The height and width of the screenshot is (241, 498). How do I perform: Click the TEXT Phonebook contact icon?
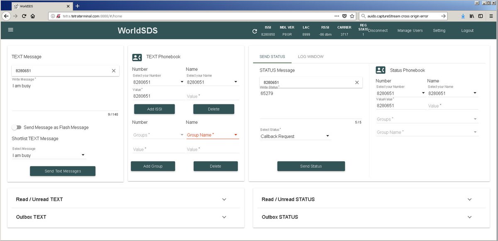point(137,58)
